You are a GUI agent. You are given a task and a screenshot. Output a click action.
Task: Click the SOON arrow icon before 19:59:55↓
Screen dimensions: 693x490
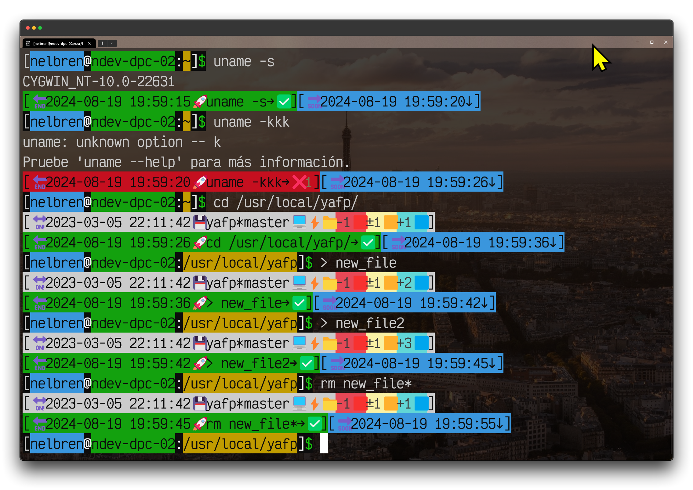(x=344, y=423)
